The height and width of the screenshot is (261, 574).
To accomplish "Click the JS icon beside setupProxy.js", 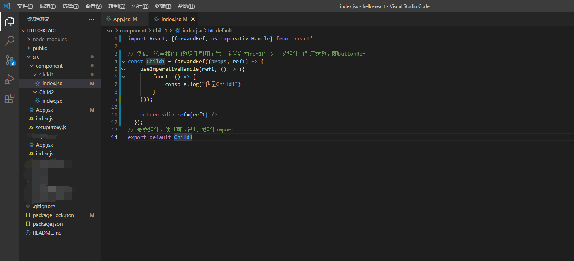I will point(27,127).
